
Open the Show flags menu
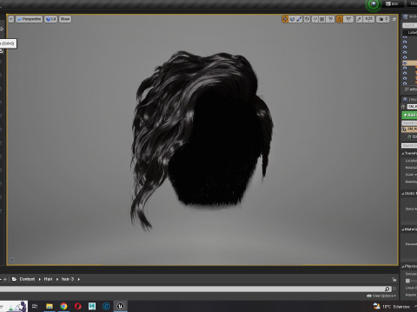tap(65, 19)
